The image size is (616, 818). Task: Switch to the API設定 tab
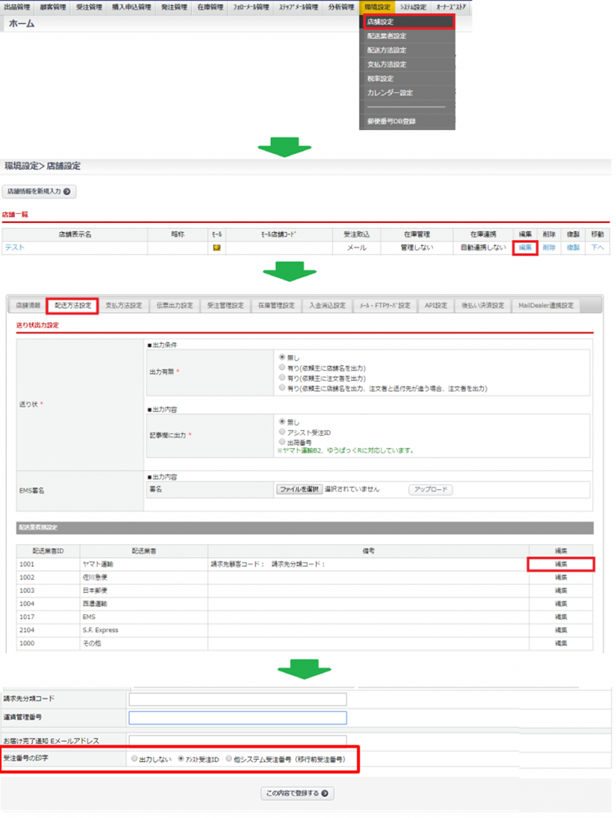tap(436, 306)
